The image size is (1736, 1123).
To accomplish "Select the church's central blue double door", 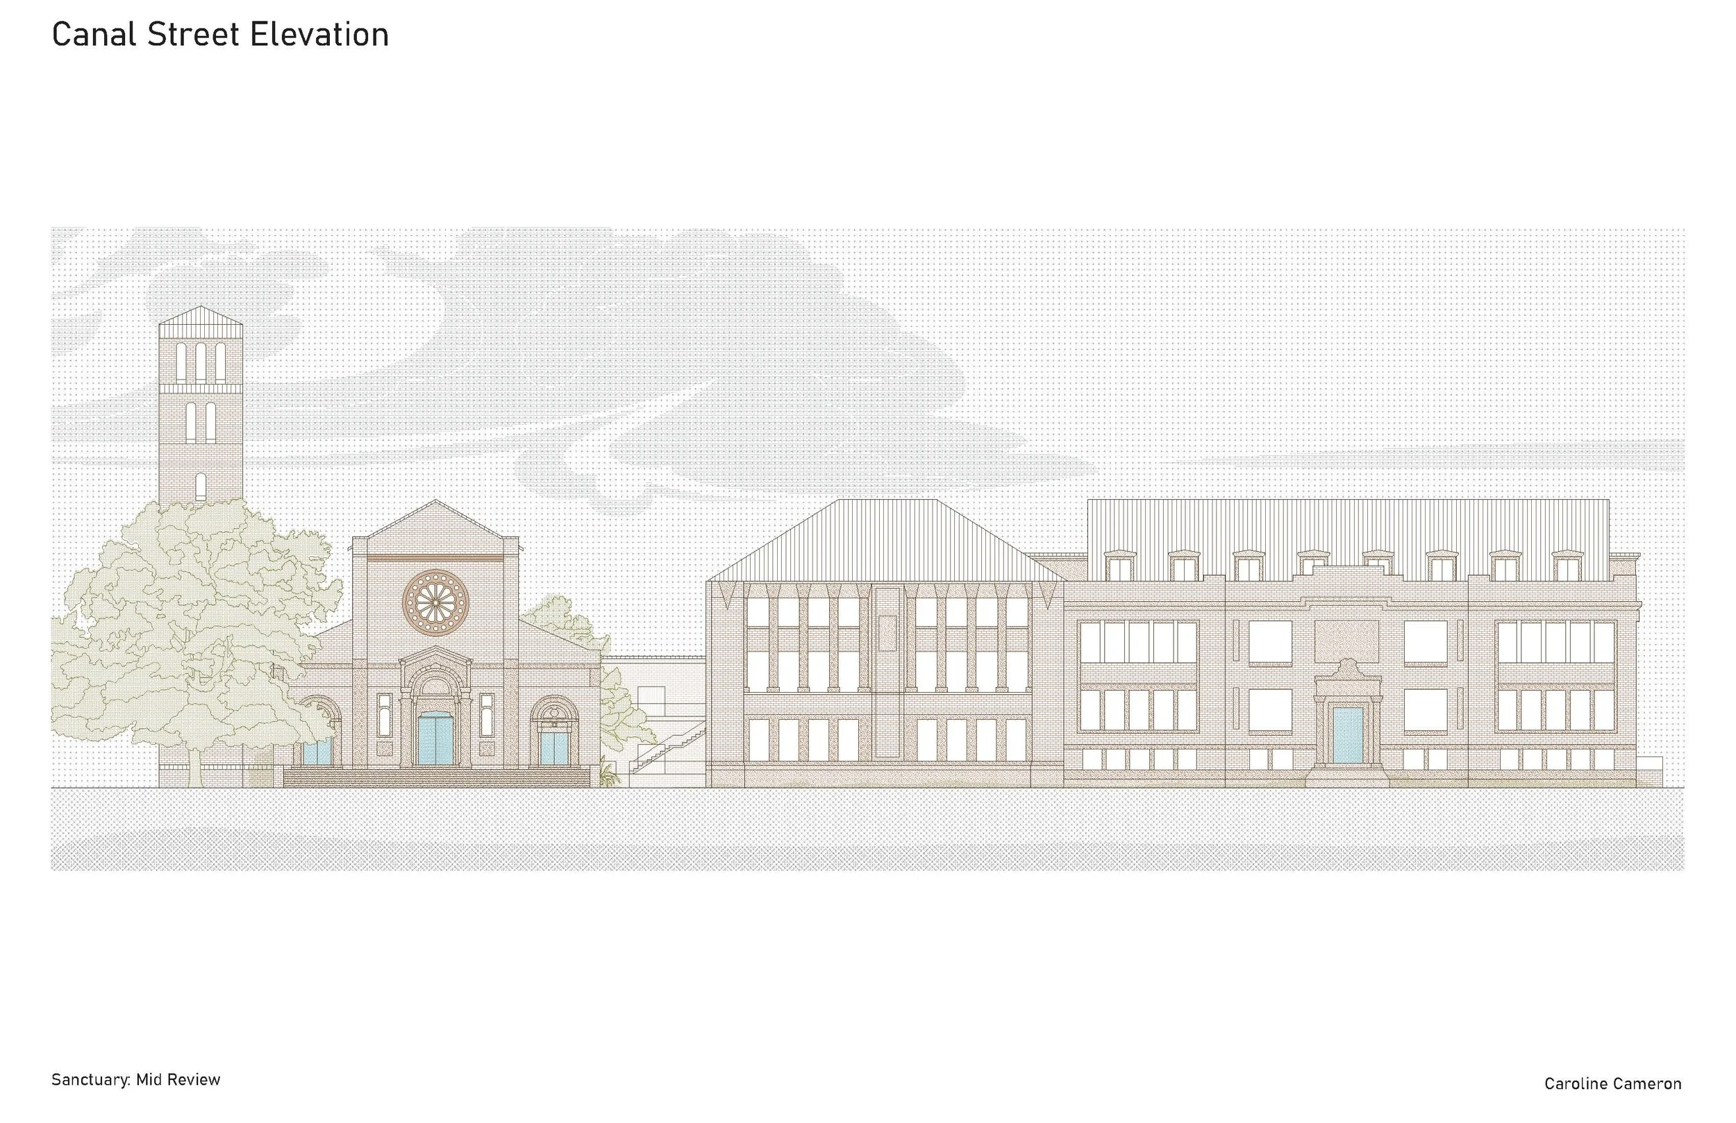I will (435, 738).
